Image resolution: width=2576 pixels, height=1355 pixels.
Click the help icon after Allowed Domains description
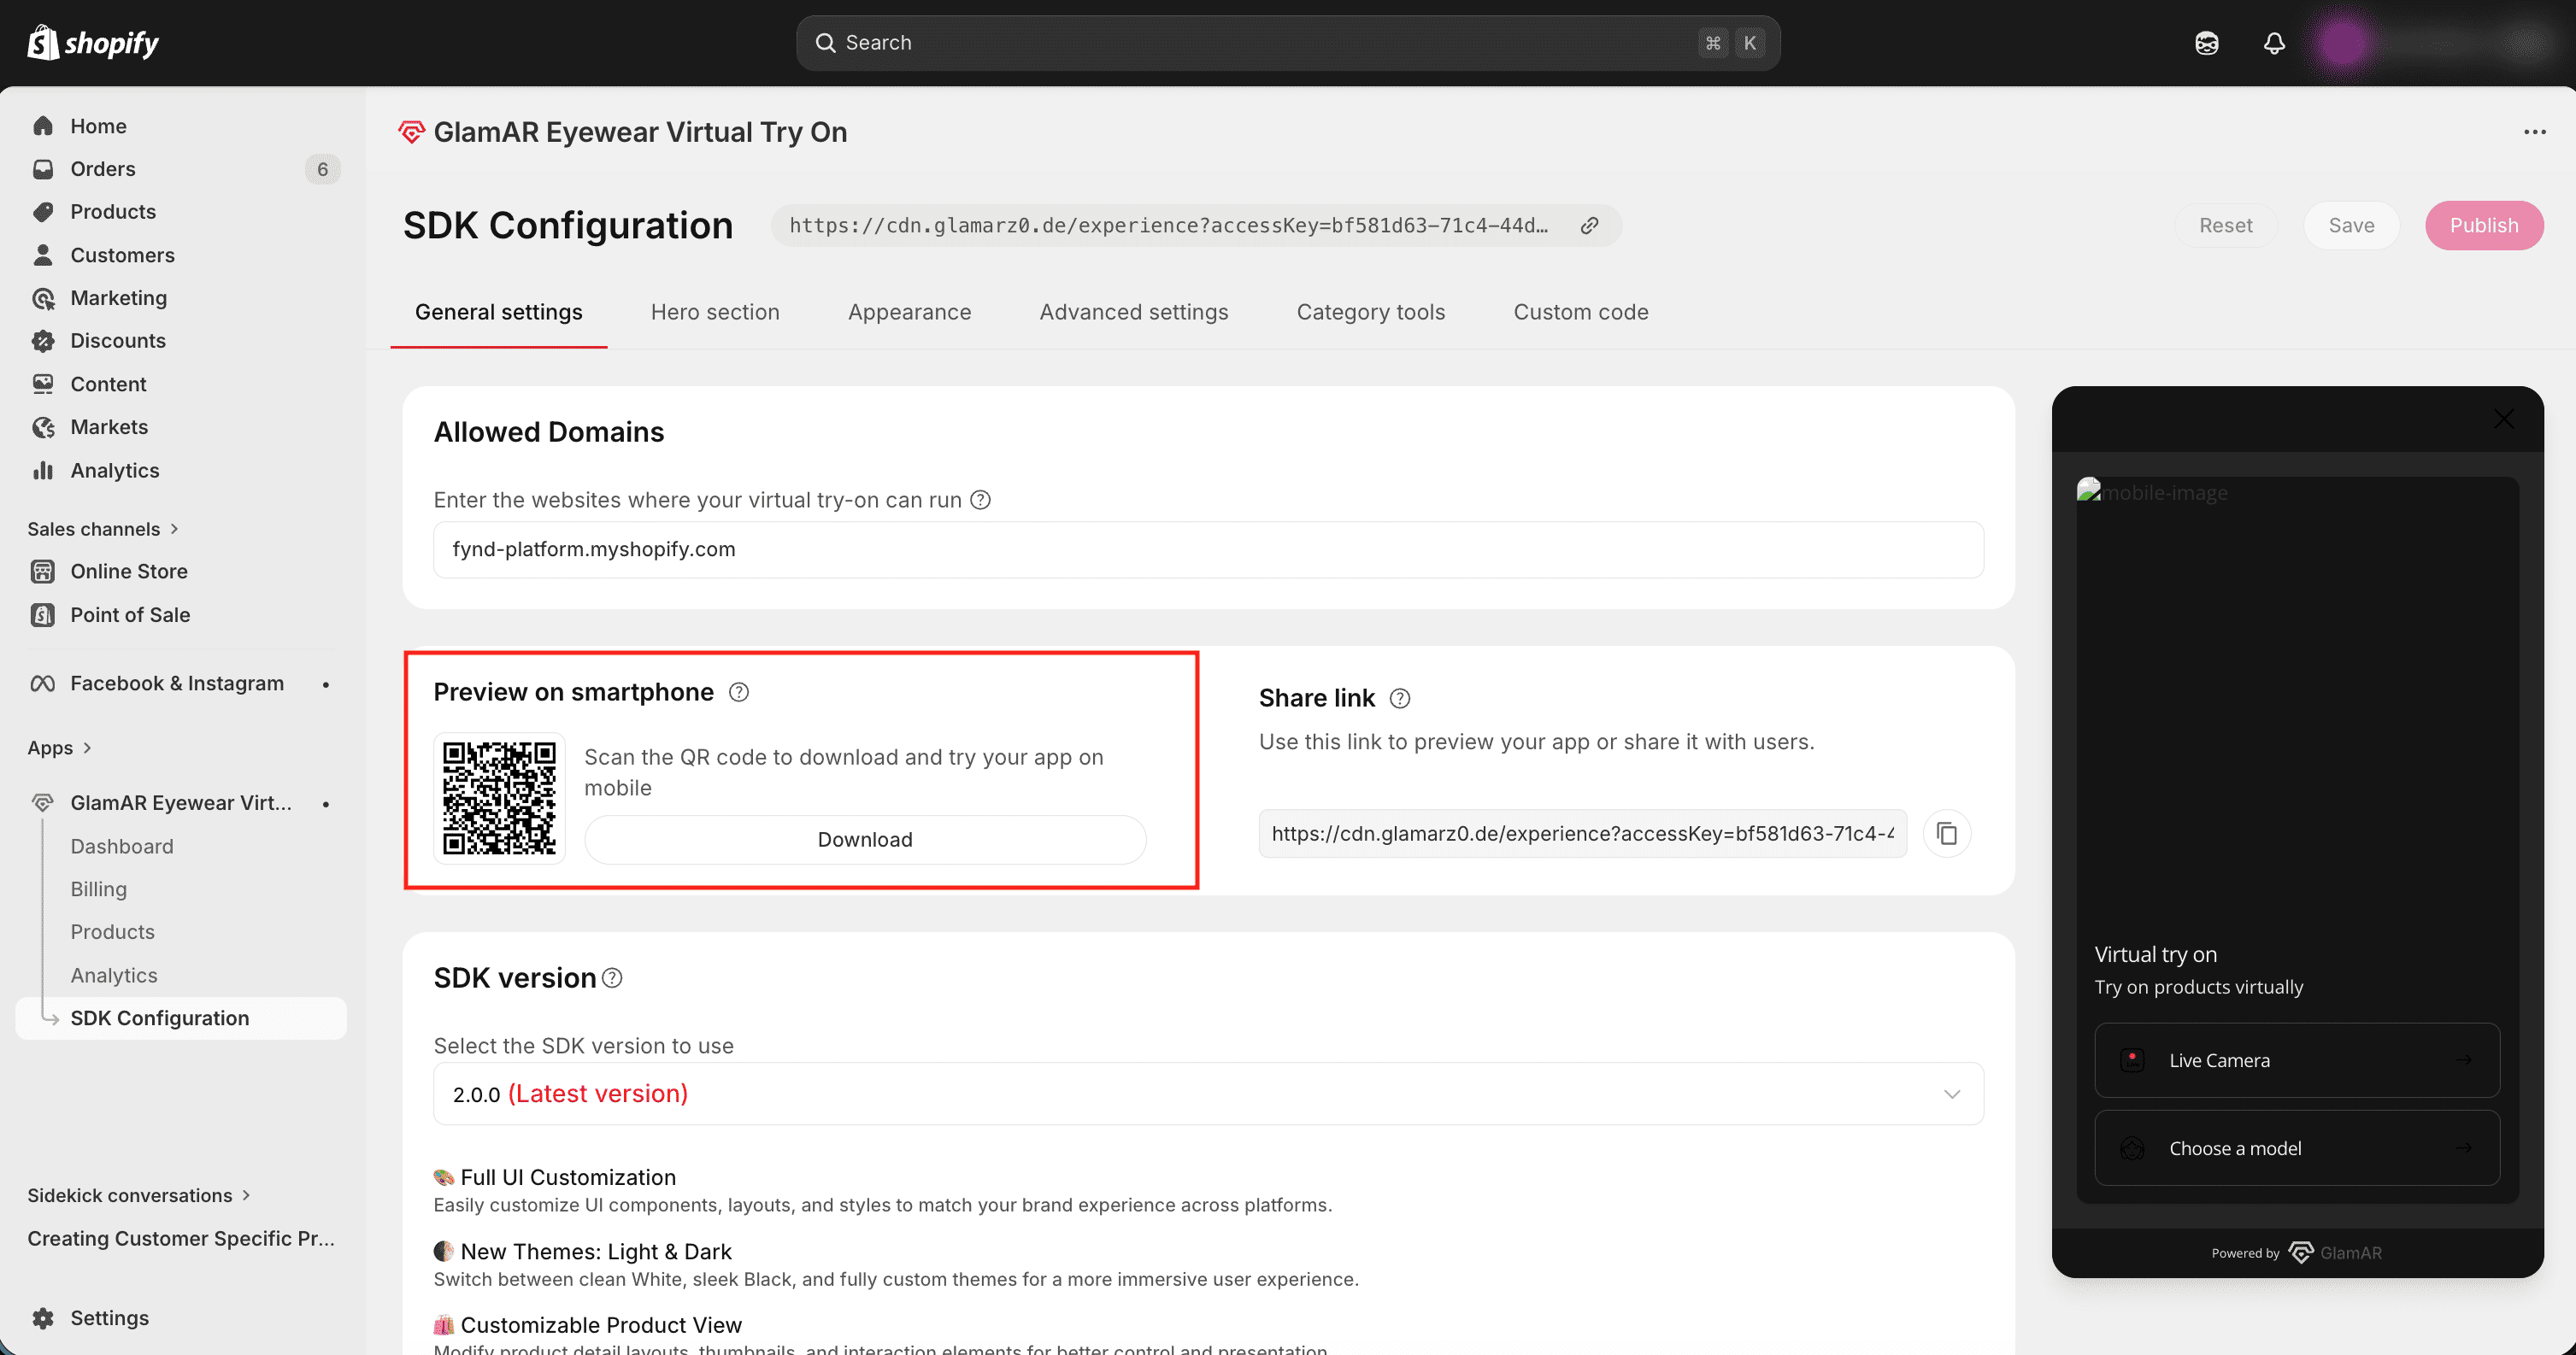(x=981, y=500)
